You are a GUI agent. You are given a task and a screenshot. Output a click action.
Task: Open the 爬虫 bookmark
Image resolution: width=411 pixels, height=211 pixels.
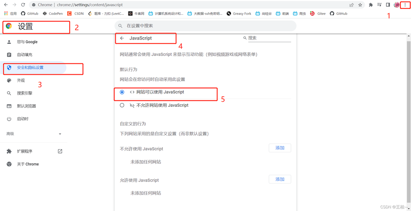point(299,14)
